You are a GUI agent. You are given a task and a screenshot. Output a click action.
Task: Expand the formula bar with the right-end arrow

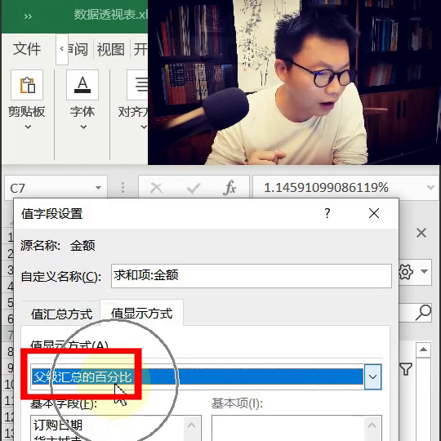click(x=430, y=187)
